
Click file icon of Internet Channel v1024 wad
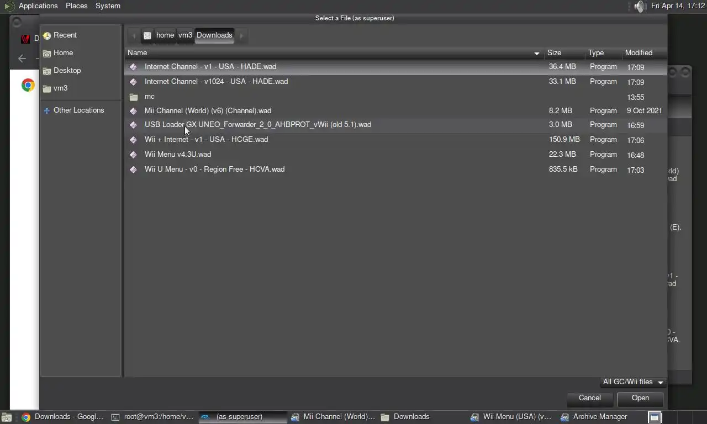133,82
